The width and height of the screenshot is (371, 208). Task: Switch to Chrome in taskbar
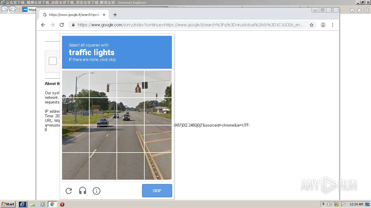click(x=52, y=204)
